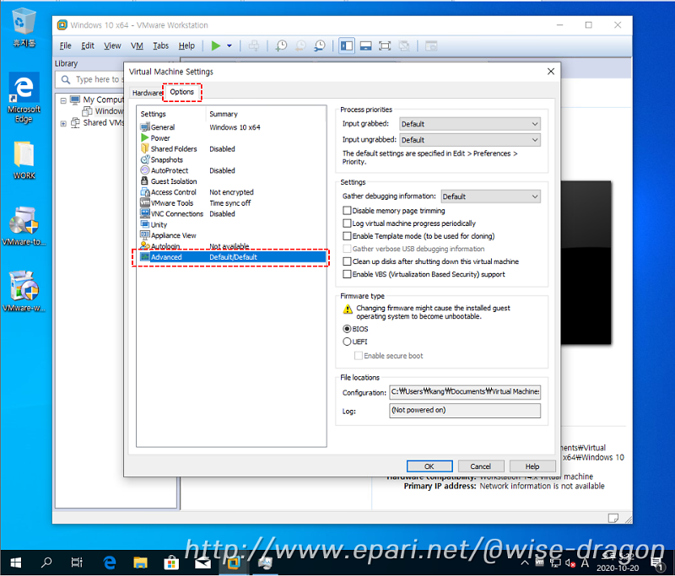
Task: Enable Disable memory page trimming checkbox
Action: click(347, 210)
